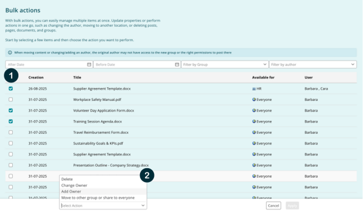Choose Change Owner from the action list
Viewport: 363px width, 212px height.
click(103, 185)
